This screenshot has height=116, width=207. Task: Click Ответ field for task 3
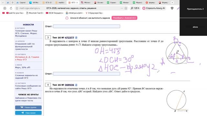point(87,74)
